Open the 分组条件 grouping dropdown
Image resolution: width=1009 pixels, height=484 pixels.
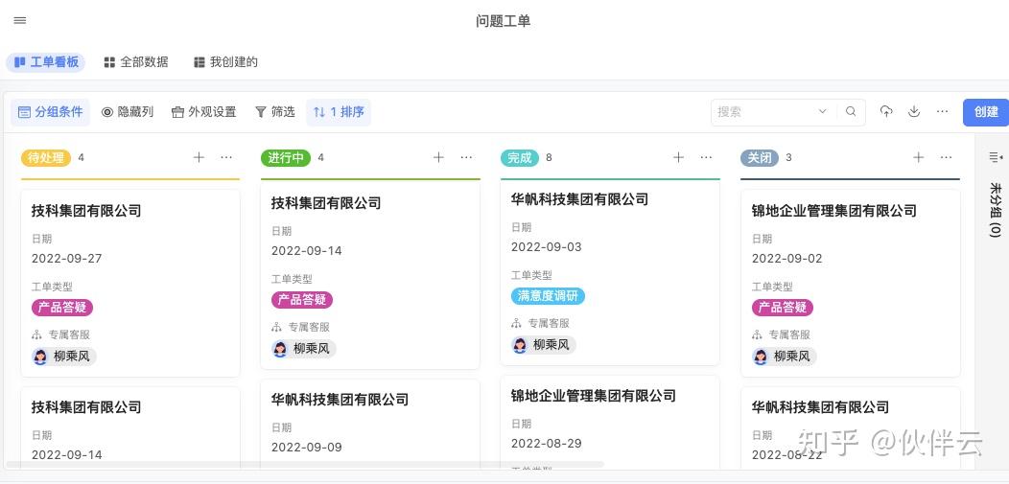(x=51, y=112)
